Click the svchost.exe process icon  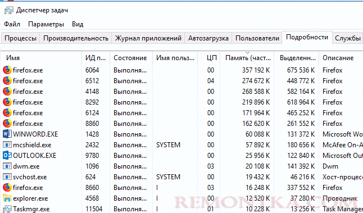pyautogui.click(x=7, y=177)
